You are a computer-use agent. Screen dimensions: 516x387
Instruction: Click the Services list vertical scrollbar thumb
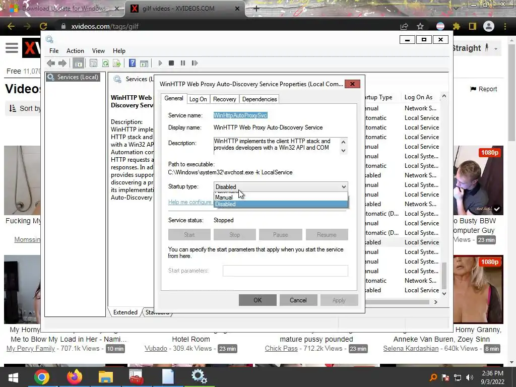(x=444, y=275)
